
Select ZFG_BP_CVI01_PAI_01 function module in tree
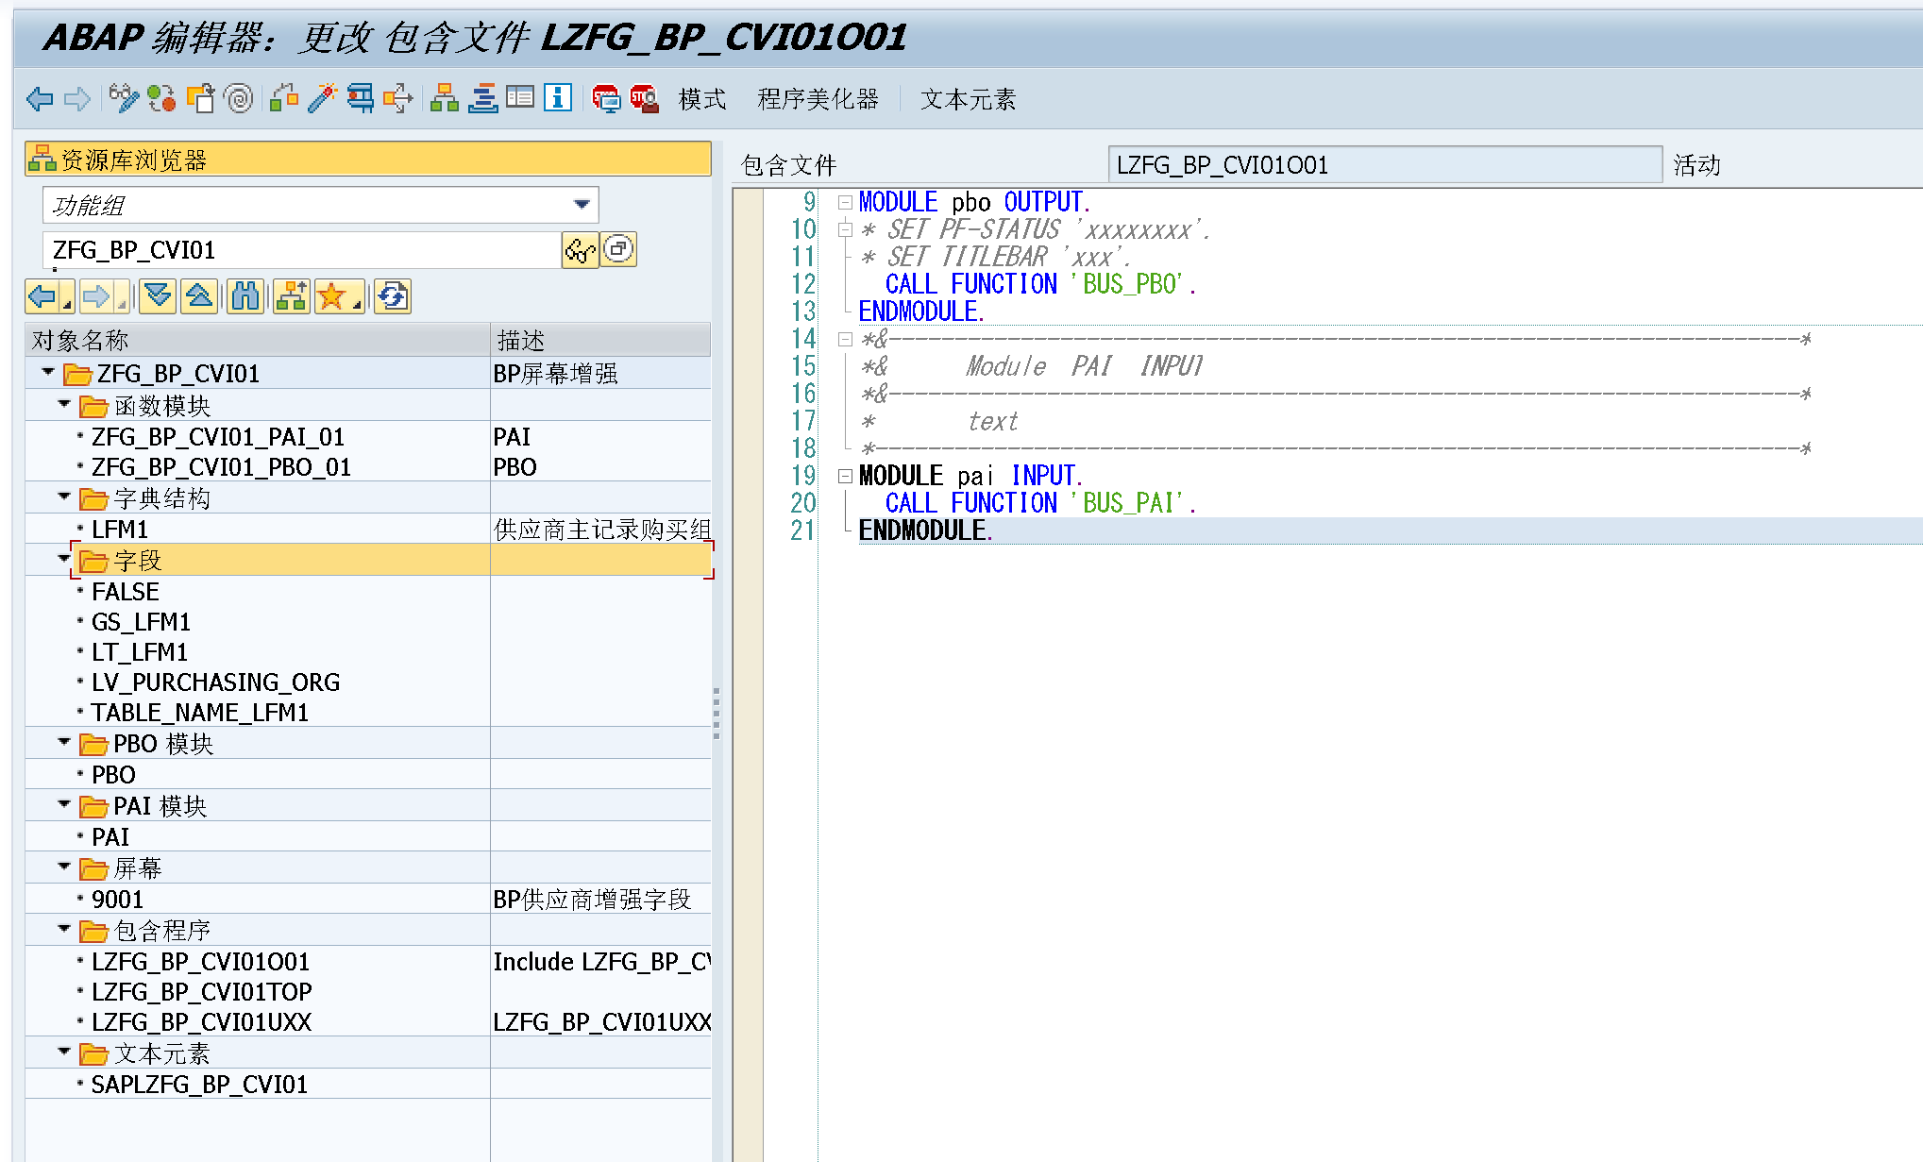218,437
